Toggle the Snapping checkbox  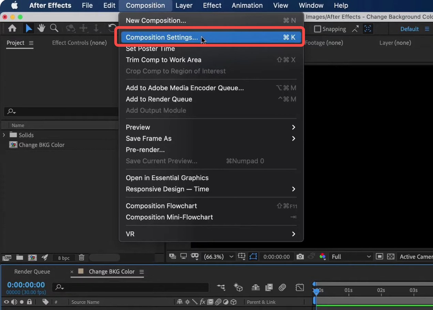pos(317,29)
